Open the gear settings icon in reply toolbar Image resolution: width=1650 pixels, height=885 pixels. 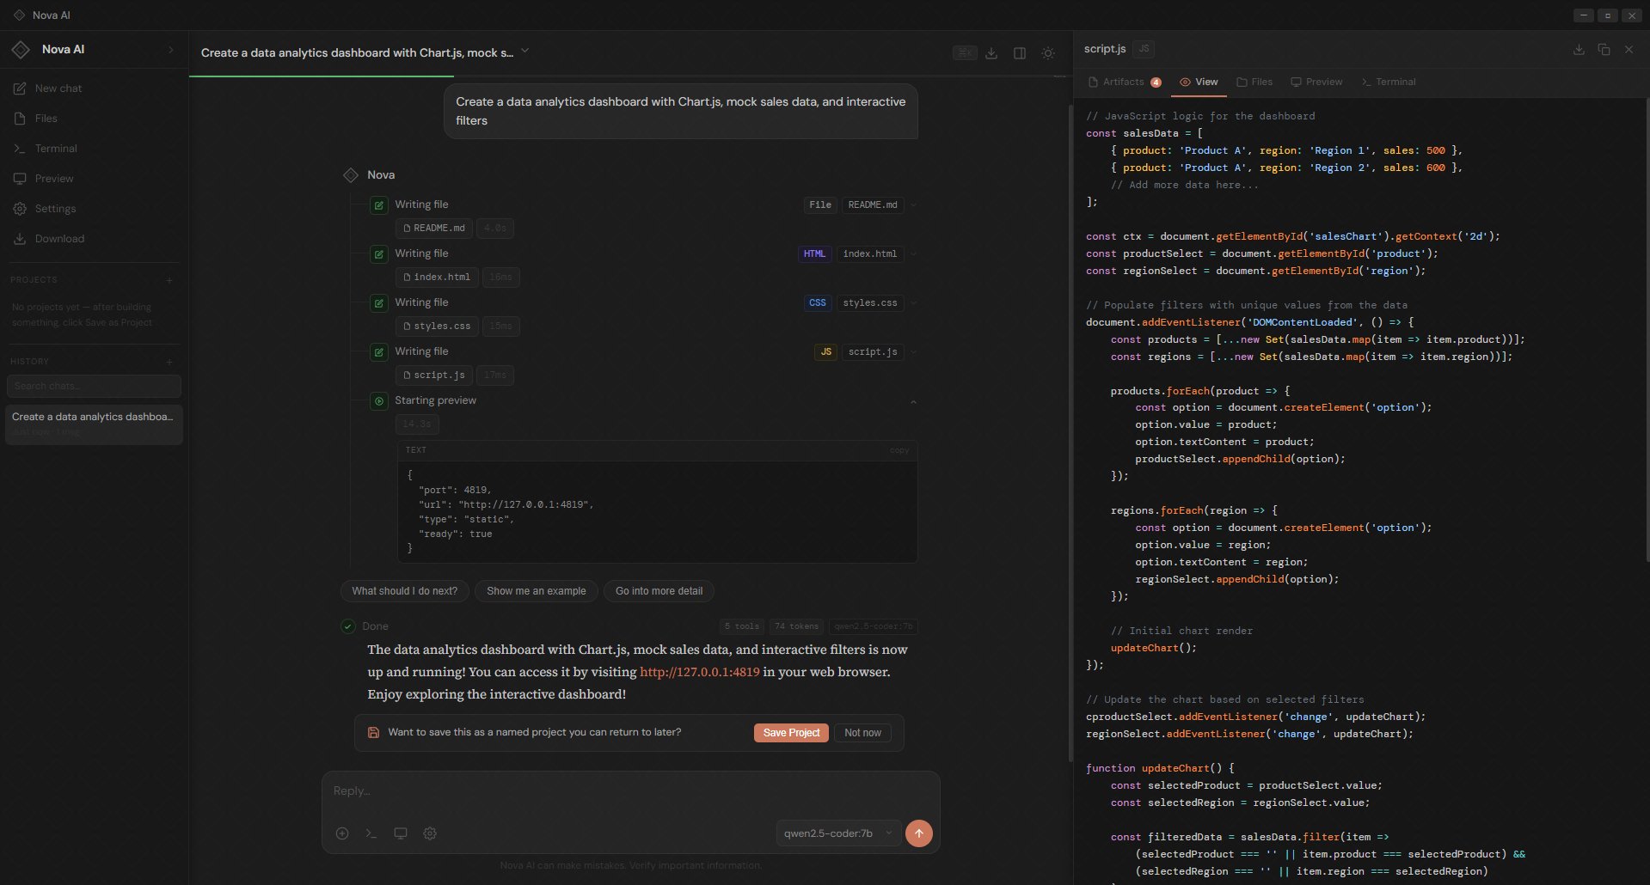point(430,833)
